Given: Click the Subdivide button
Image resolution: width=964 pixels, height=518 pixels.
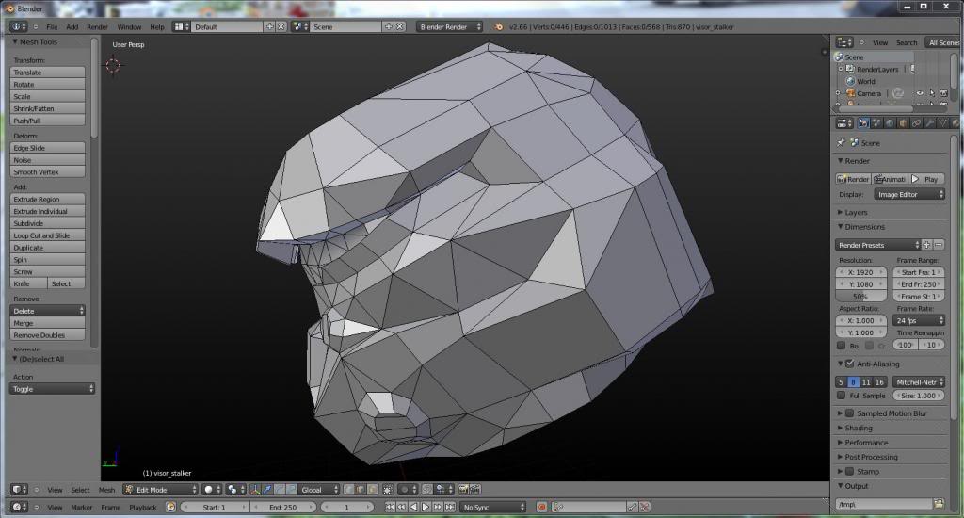Looking at the screenshot, I should 47,223.
